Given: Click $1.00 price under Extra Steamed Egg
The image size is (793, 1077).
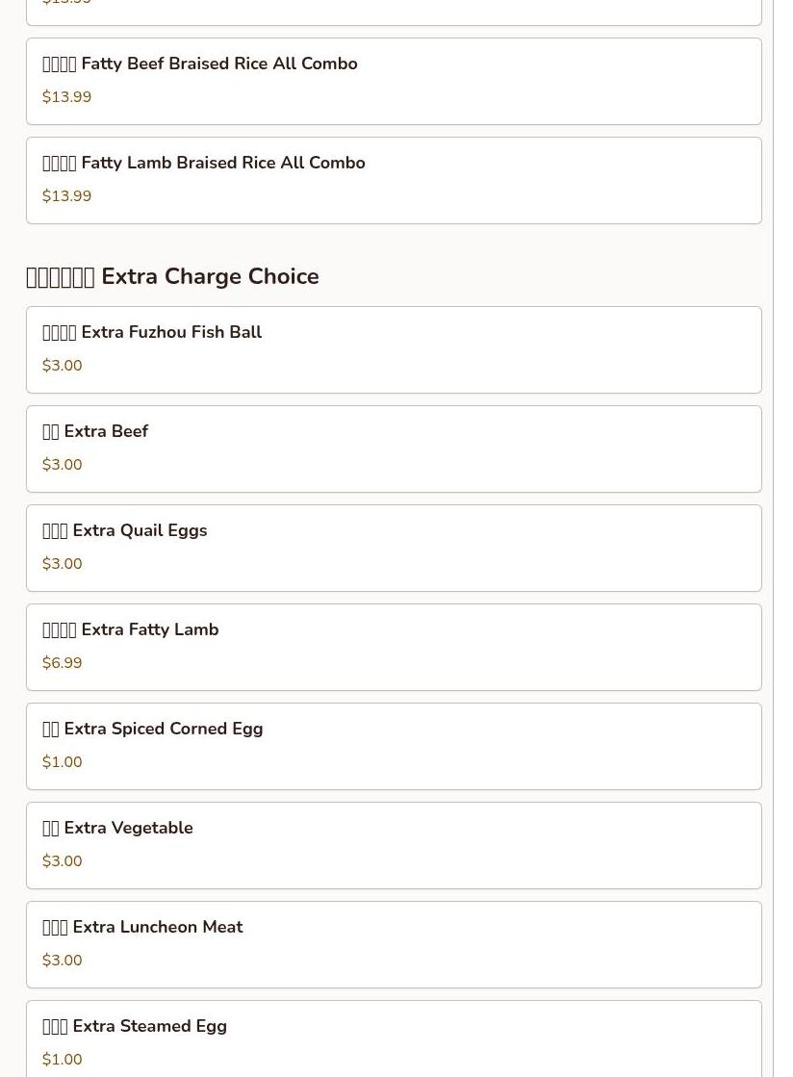Looking at the screenshot, I should click(63, 1060).
